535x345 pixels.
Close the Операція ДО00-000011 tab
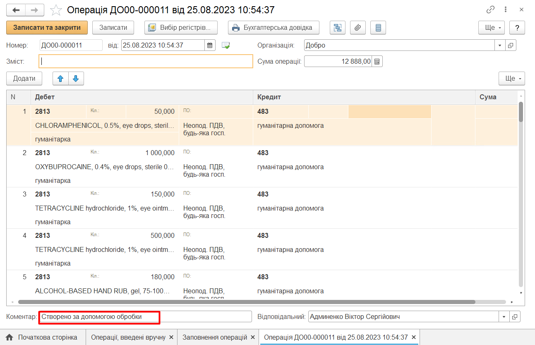click(414, 337)
